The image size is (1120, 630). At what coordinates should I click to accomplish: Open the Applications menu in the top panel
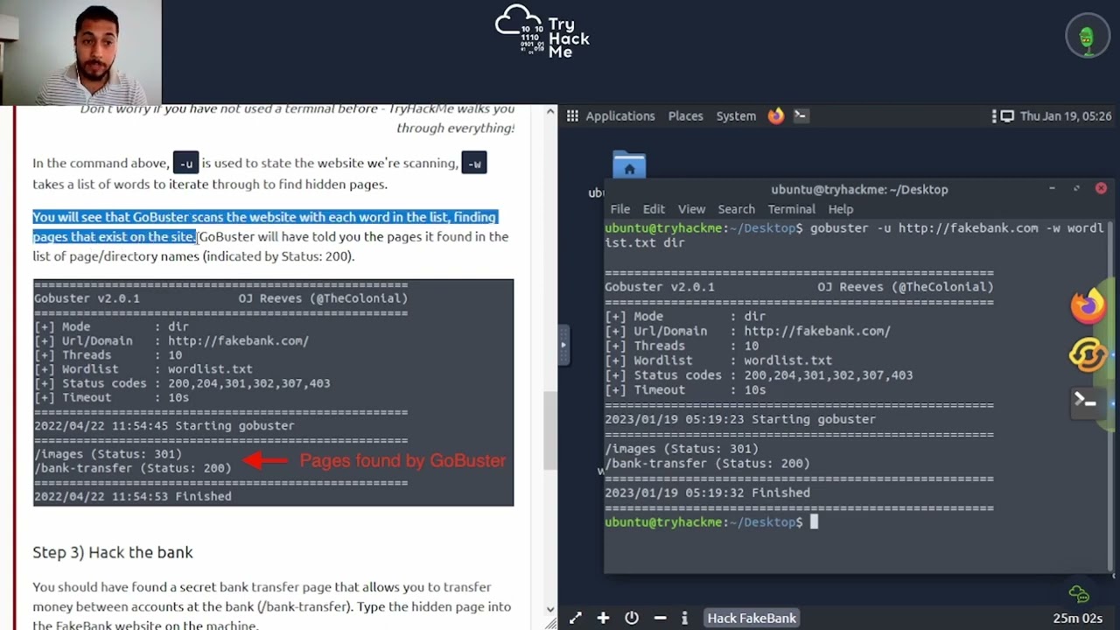point(620,116)
